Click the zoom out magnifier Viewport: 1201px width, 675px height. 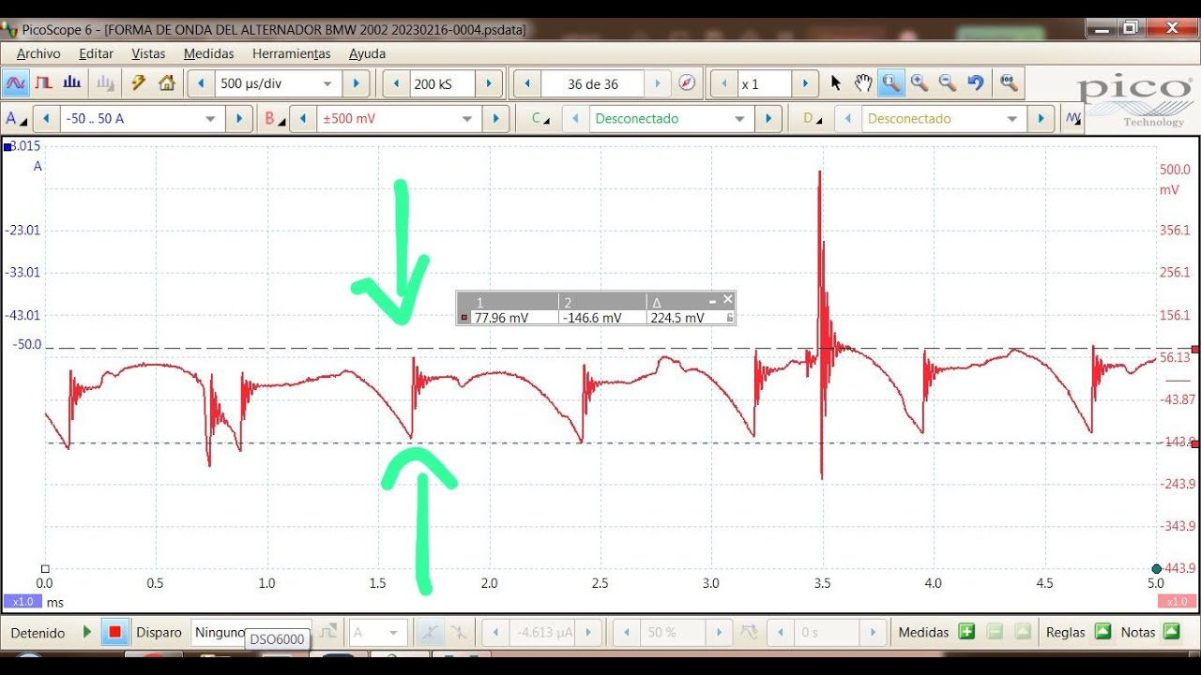(948, 83)
